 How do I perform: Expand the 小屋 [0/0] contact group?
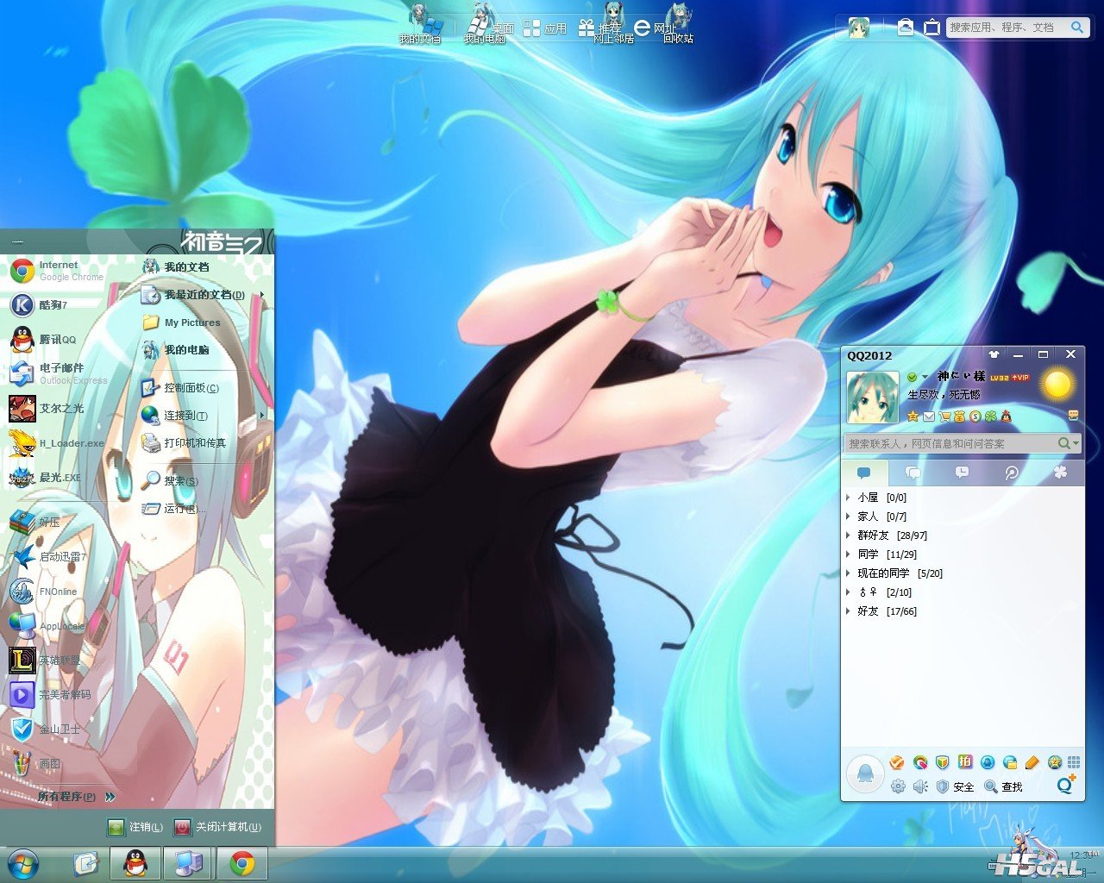click(x=881, y=498)
